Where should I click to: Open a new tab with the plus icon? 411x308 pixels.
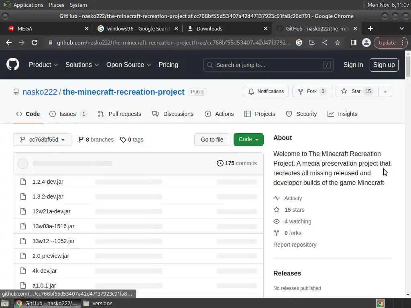pos(370,28)
